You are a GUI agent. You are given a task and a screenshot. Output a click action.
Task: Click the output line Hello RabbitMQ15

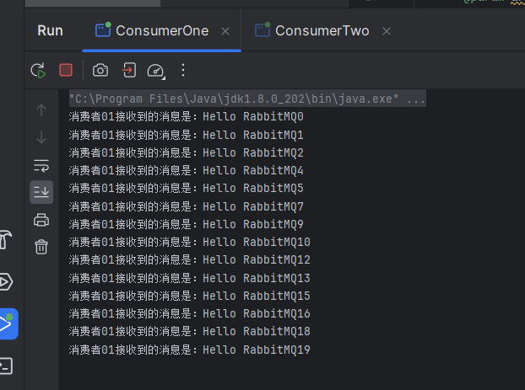[190, 296]
